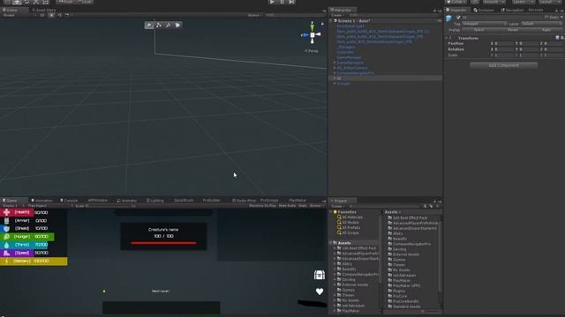Click the yellow Battery stat bar
The image size is (565, 317).
pos(34,261)
